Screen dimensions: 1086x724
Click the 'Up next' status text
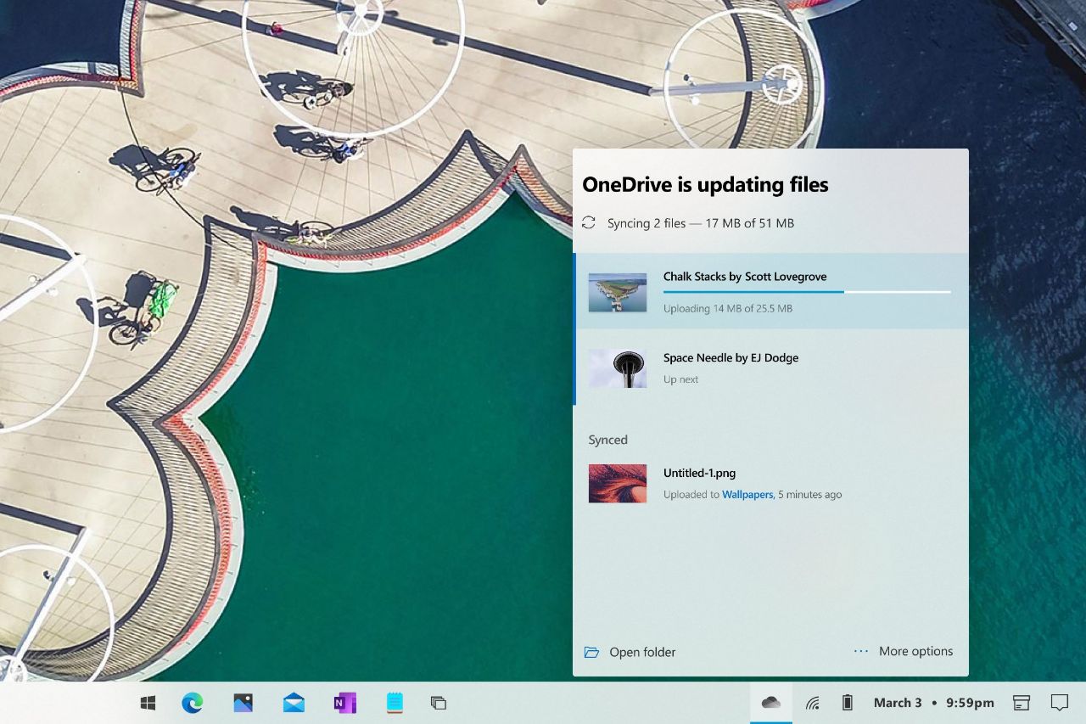pos(681,379)
